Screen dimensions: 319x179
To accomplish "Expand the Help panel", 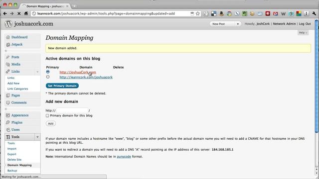I will pos(303,32).
